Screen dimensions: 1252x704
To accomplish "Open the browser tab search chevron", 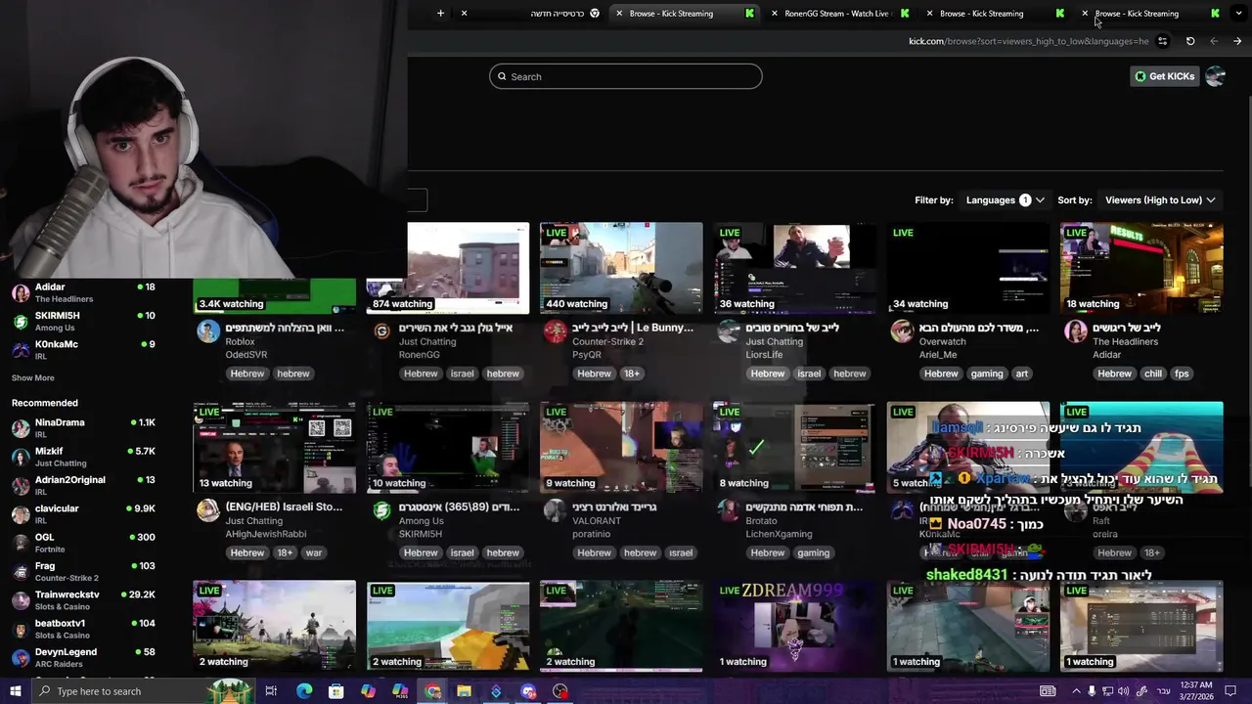I will [1237, 13].
